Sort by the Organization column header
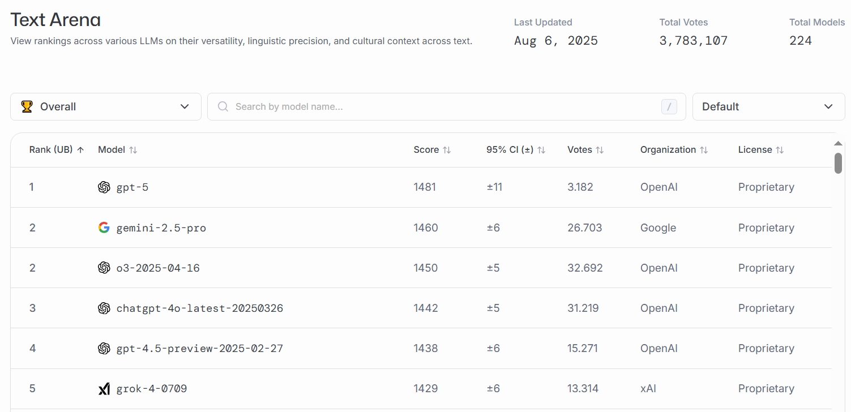Viewport: 851px width, 412px height. pyautogui.click(x=674, y=150)
